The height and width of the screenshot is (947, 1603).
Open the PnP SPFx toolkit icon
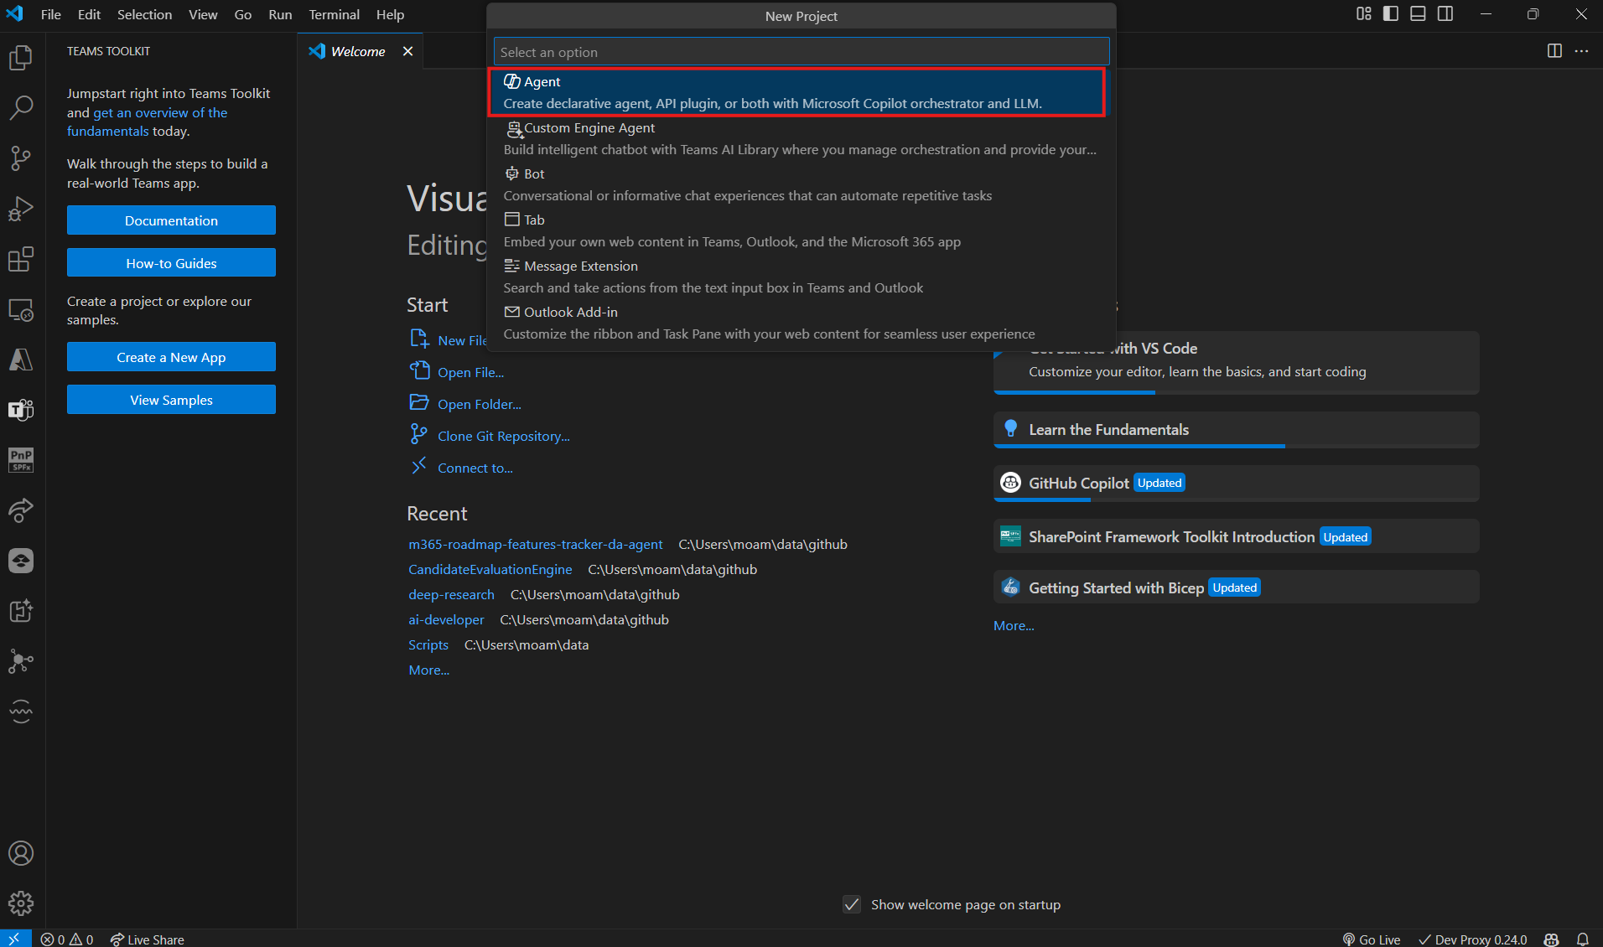coord(21,460)
